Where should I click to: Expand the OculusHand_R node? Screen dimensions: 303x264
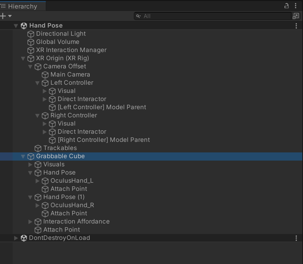pos(37,205)
